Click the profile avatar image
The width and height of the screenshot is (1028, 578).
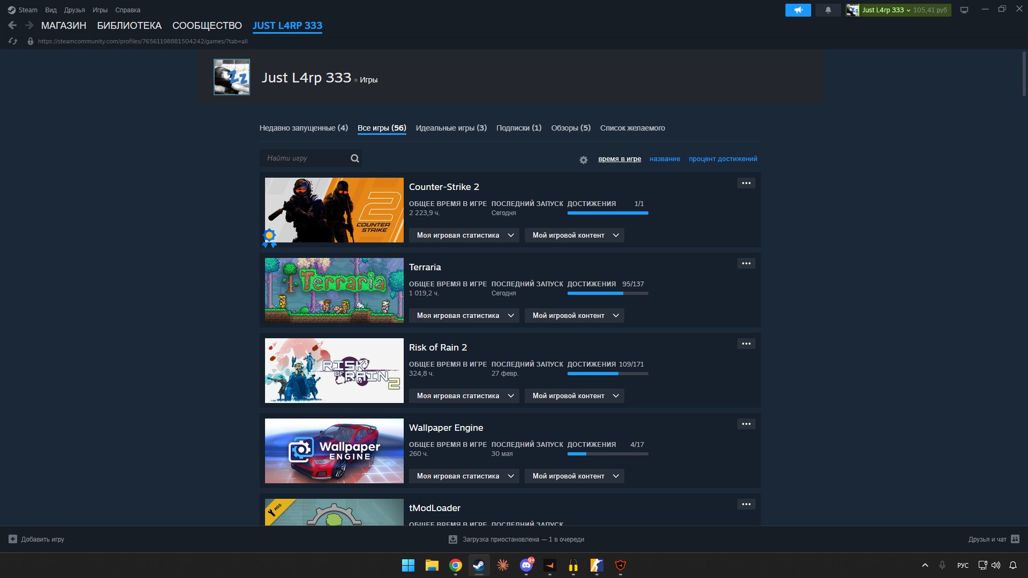coord(232,77)
